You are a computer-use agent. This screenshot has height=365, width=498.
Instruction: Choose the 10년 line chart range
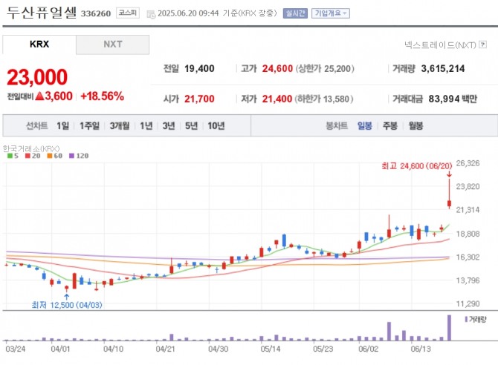216,125
